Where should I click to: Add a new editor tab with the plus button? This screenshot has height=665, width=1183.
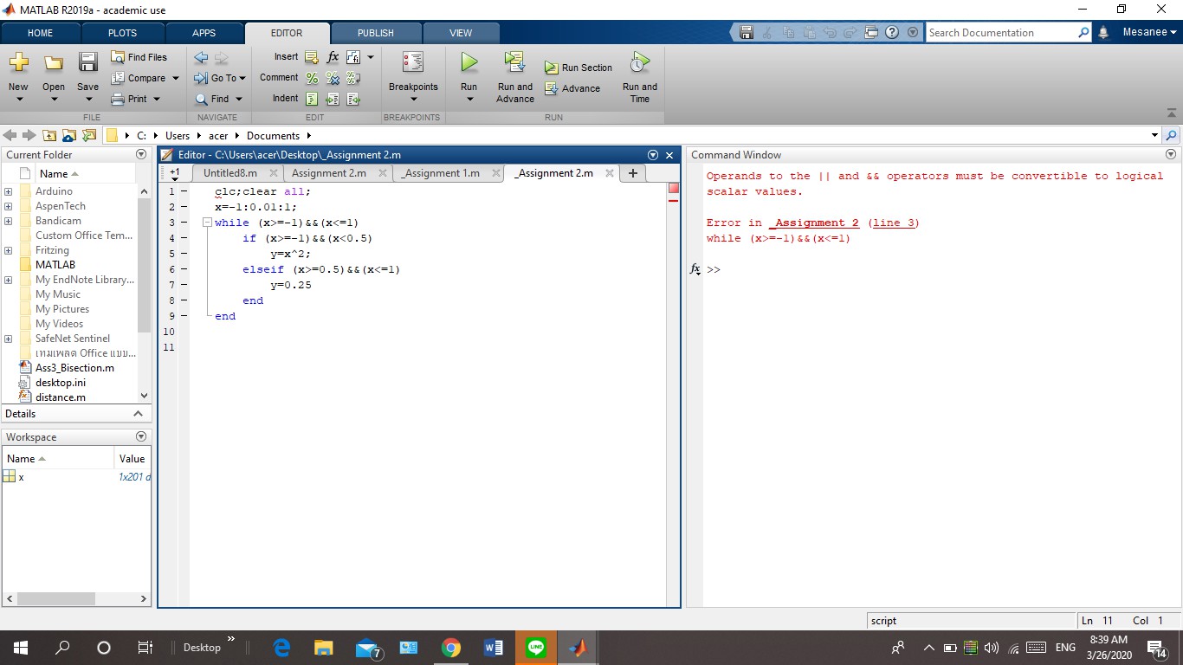[632, 173]
